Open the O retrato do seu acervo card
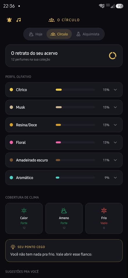This screenshot has width=128, height=278. pos(64,56)
